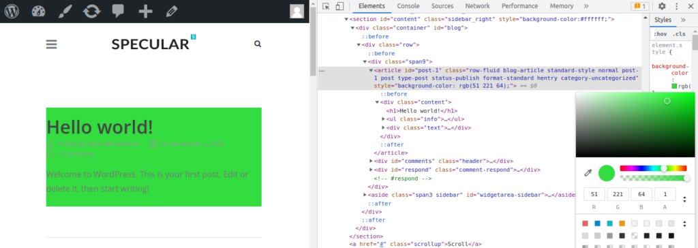Collapse the article post-1 node

click(x=371, y=70)
